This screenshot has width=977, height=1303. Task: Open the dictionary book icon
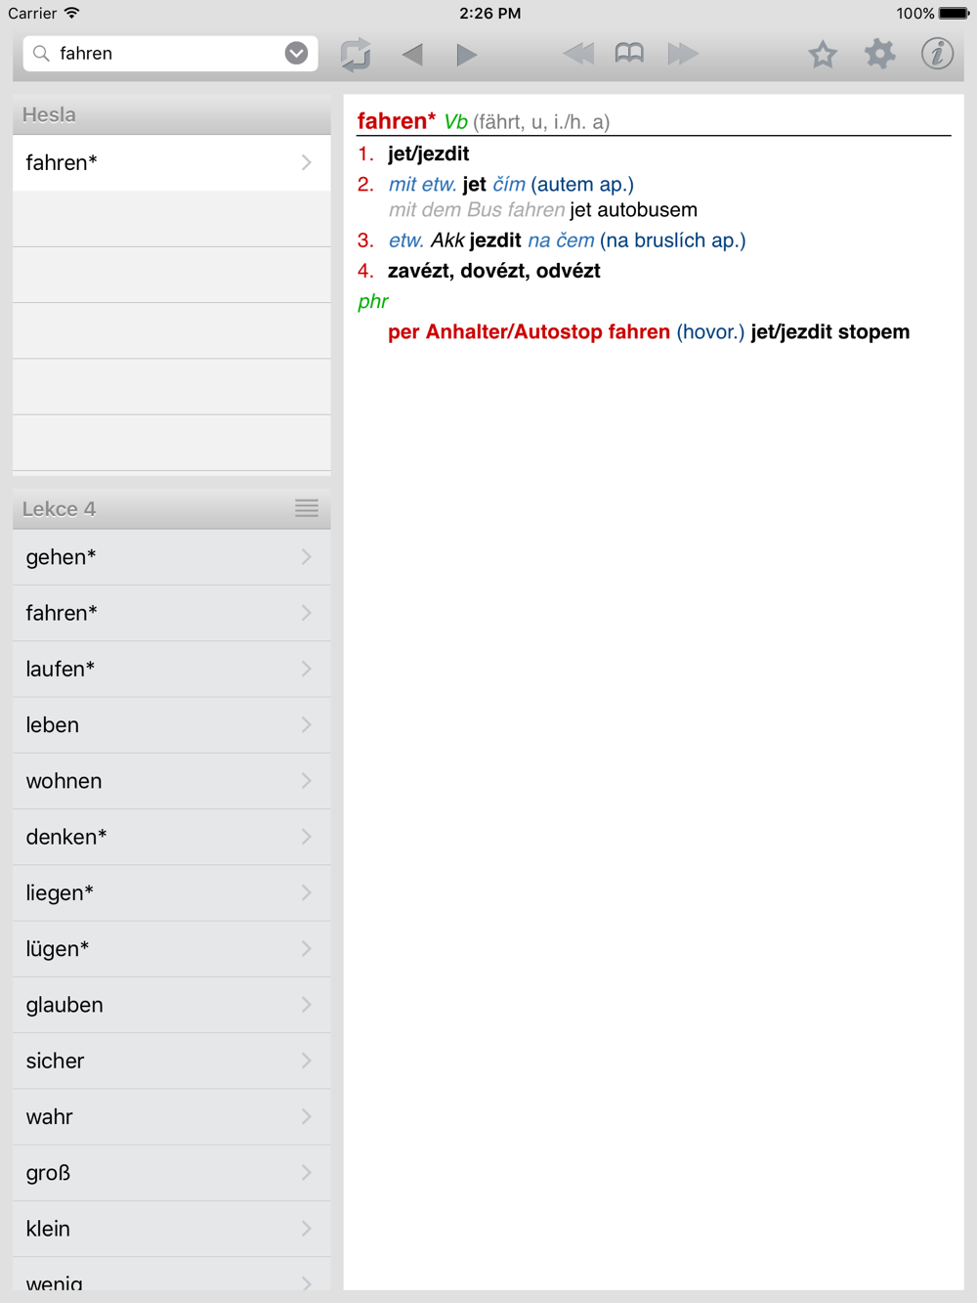tap(629, 54)
